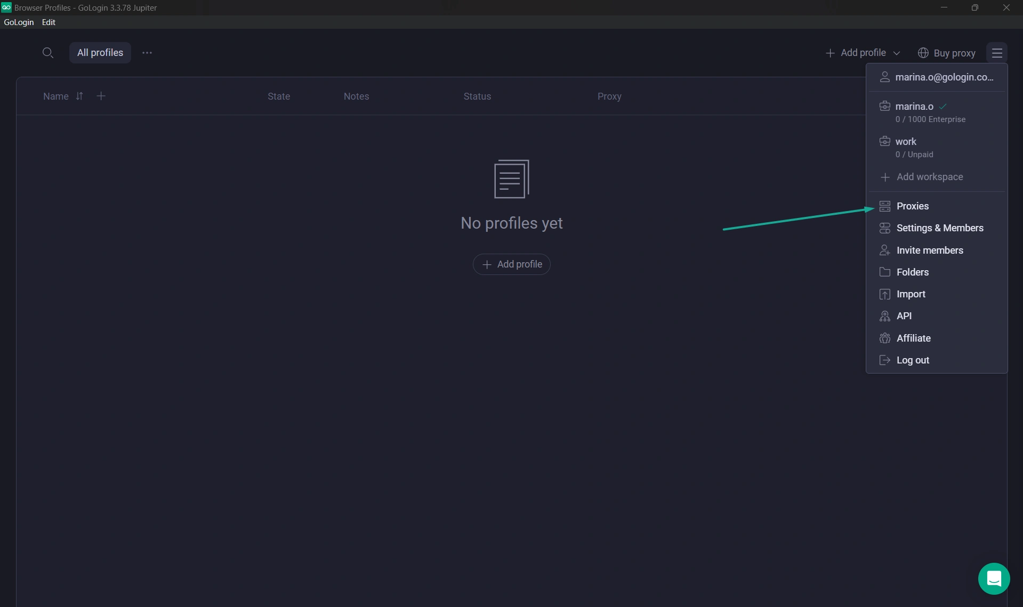
Task: Click the plus icon beside Name column
Action: (x=101, y=96)
